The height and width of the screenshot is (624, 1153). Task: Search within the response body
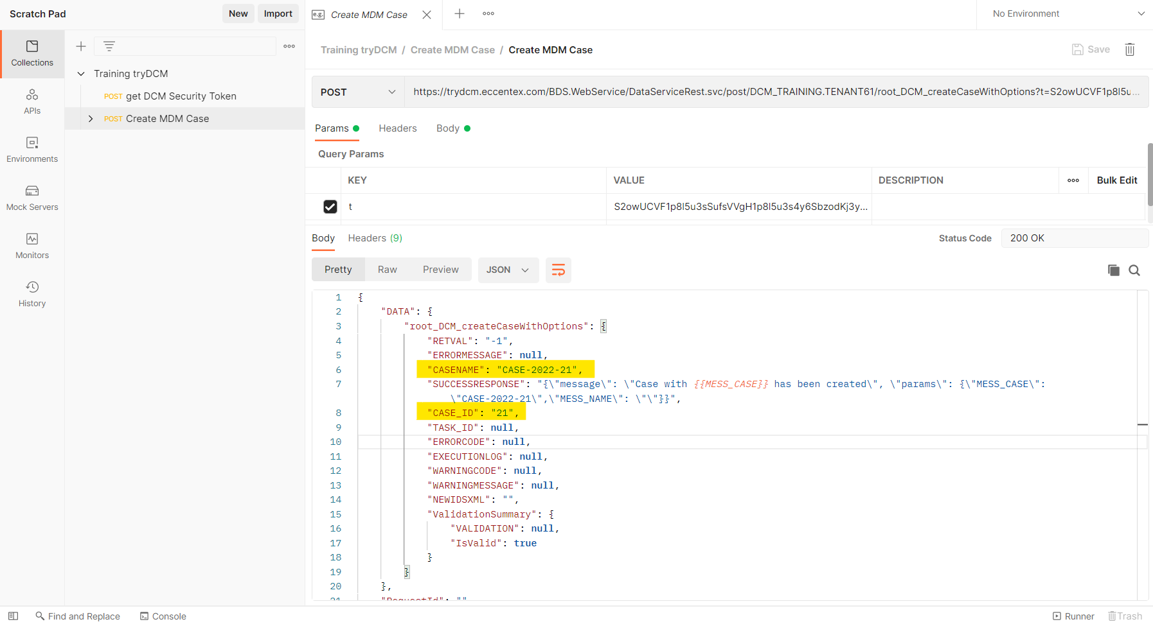1134,270
